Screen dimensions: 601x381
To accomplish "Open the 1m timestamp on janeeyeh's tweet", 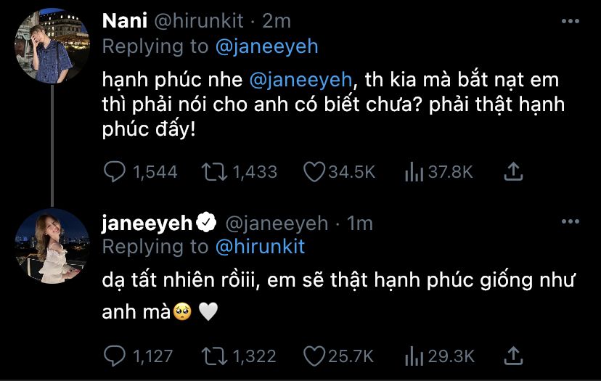I will pyautogui.click(x=360, y=224).
